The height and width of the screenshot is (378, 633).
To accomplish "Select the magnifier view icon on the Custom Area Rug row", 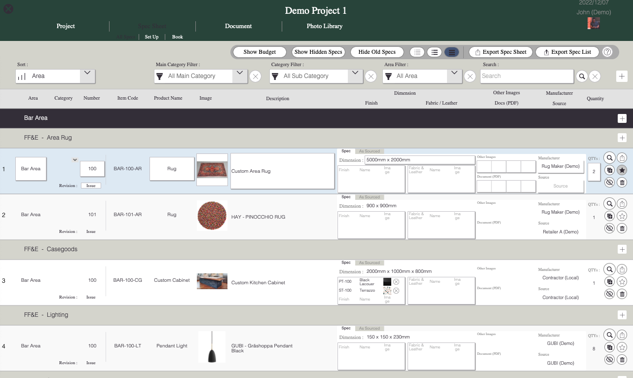I will click(x=609, y=158).
